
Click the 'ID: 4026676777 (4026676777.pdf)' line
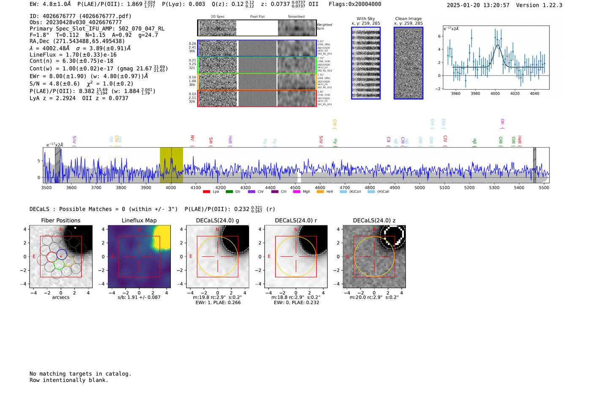[80, 16]
